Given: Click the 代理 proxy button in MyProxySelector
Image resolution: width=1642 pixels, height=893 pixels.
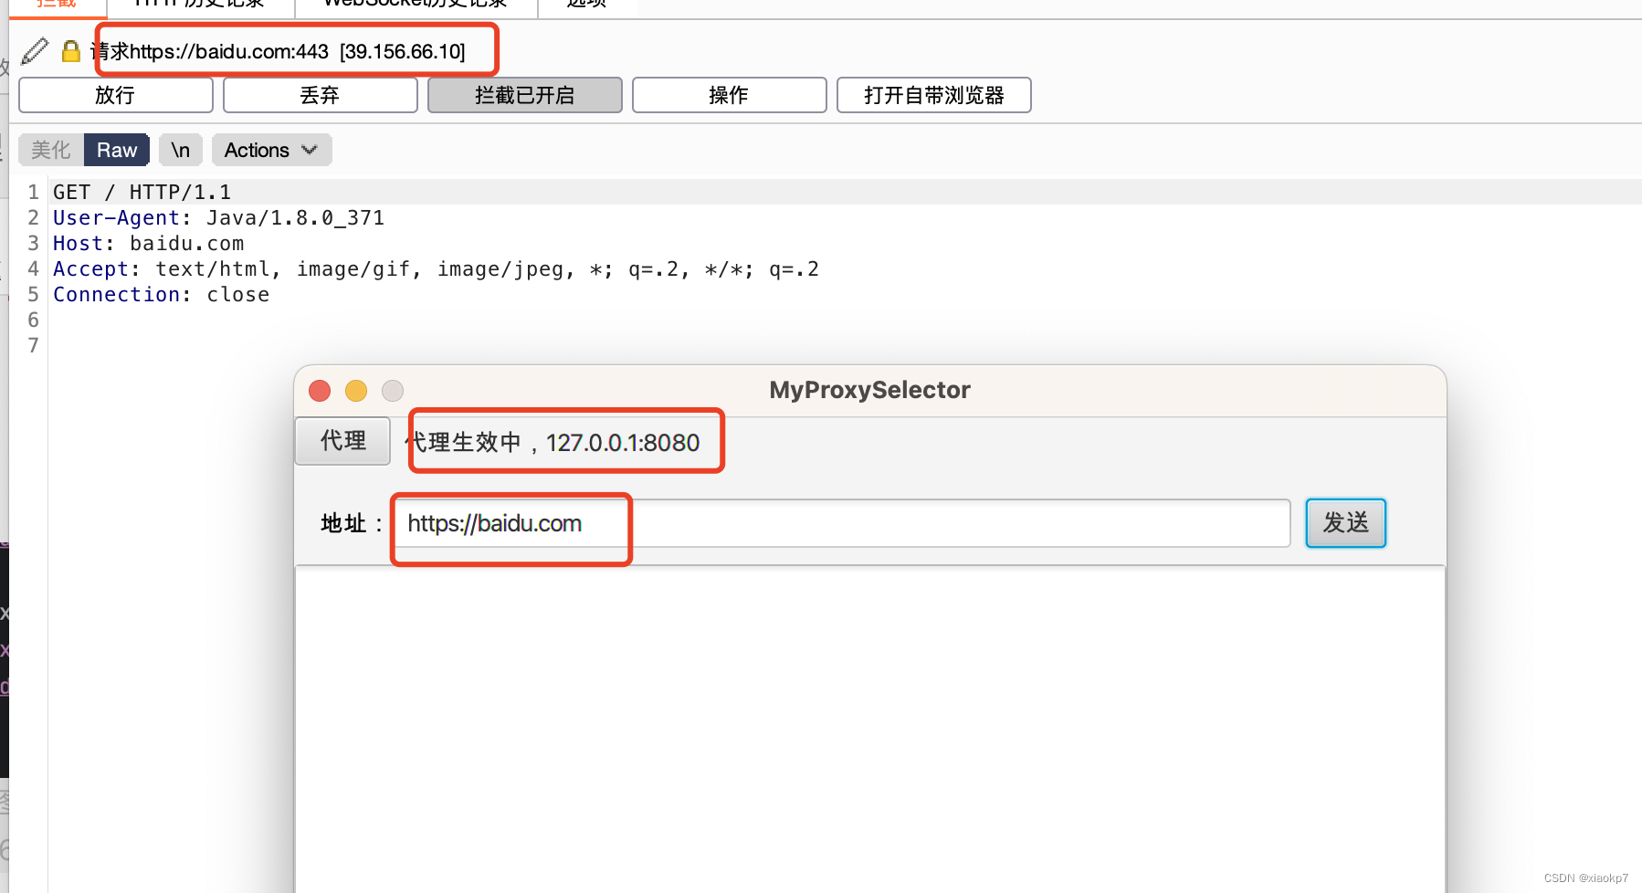Looking at the screenshot, I should 343,441.
